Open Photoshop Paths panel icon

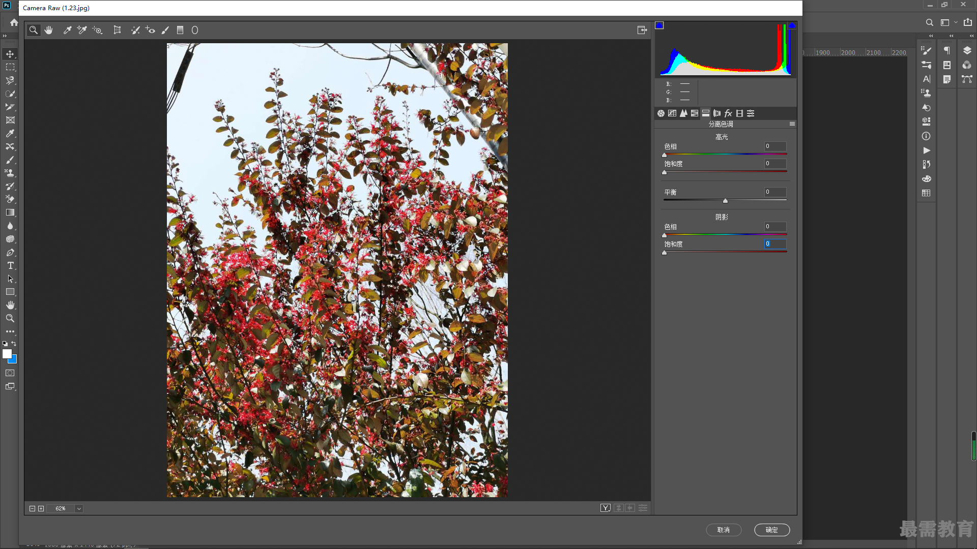tap(967, 79)
